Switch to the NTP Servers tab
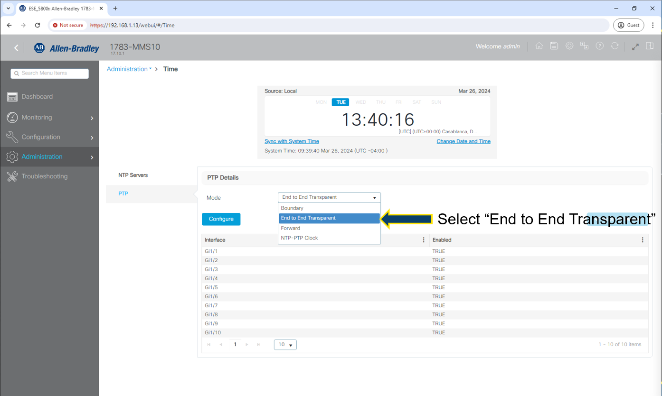This screenshot has height=396, width=662. [133, 175]
